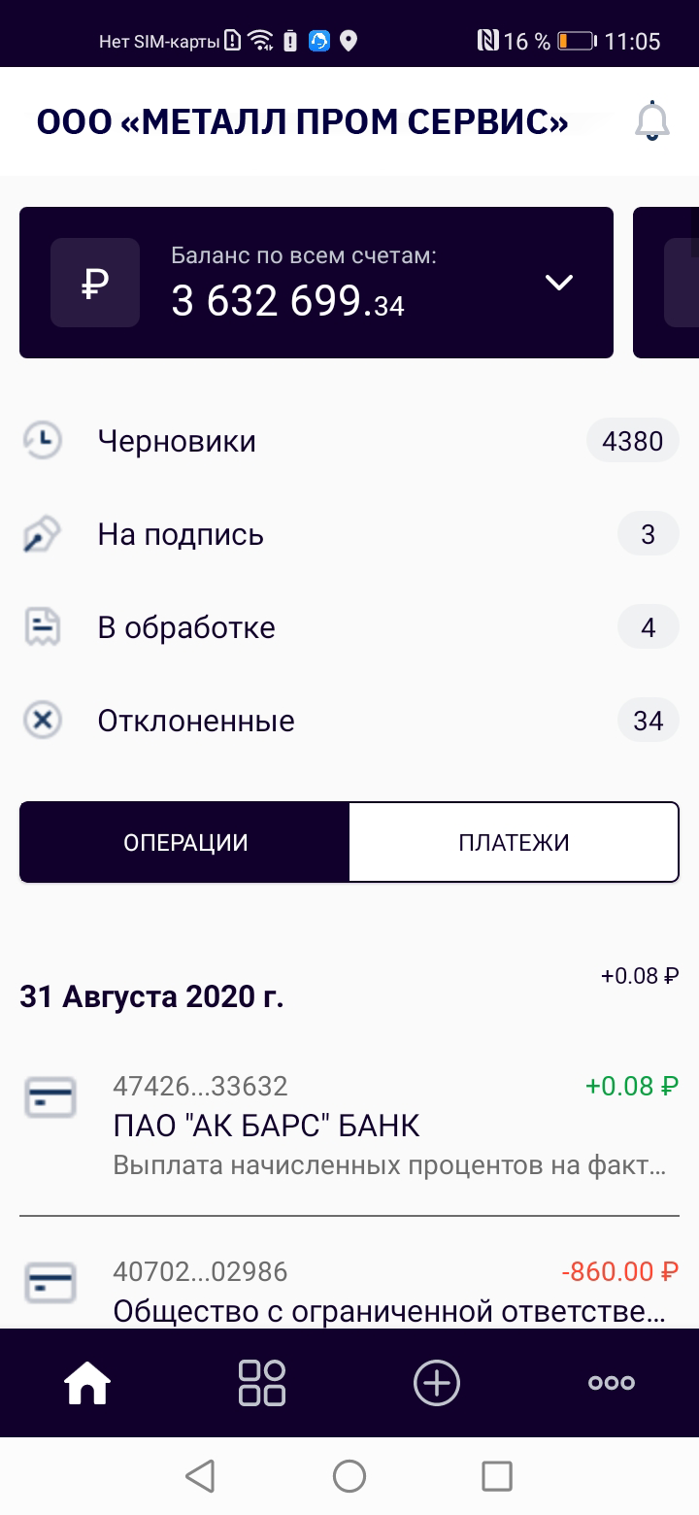699x1515 pixels.
Task: Tap the Отклоненные cross icon
Action: click(x=43, y=721)
